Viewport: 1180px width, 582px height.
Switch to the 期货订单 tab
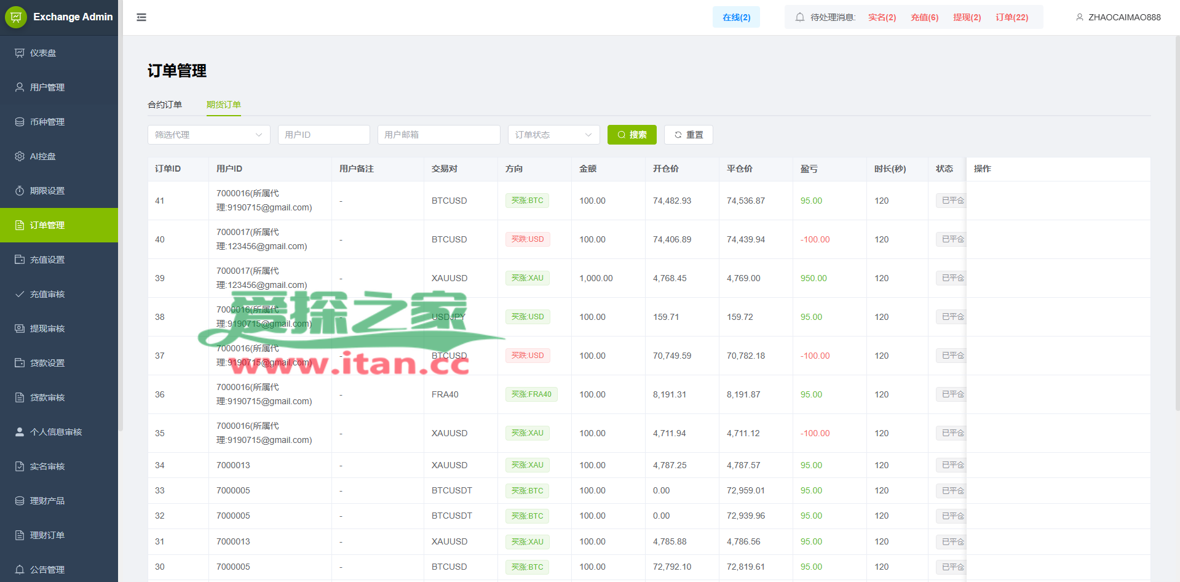click(x=224, y=105)
